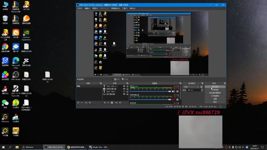
Task: Toggle lock on 文本 (GDI+) 2 source
Action: 127,86
